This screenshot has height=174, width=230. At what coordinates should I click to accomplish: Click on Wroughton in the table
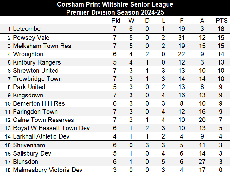(x=28, y=54)
